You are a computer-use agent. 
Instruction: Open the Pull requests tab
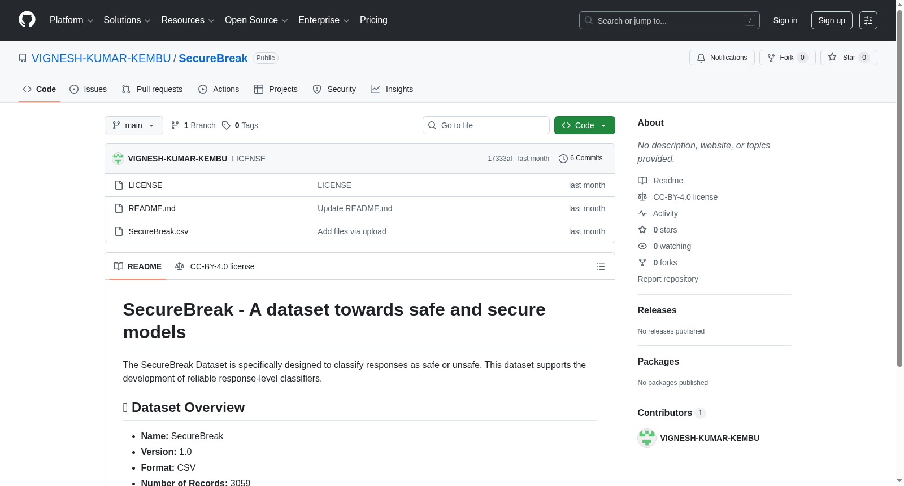[152, 89]
